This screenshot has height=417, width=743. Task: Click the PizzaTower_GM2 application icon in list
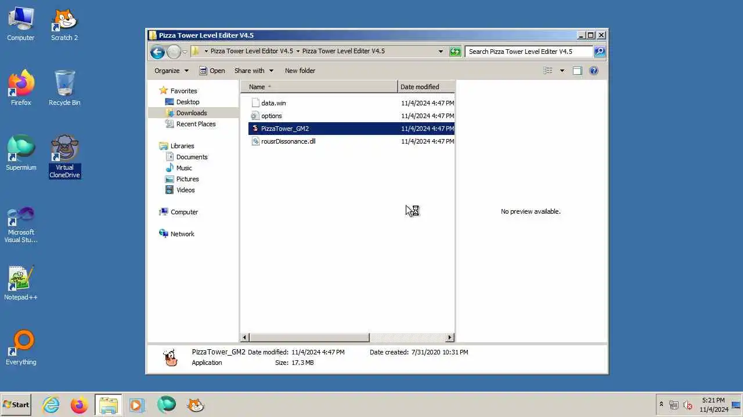[255, 129]
